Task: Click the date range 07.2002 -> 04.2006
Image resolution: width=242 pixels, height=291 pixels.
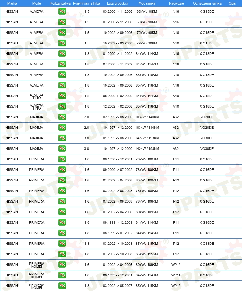Action: point(118,212)
